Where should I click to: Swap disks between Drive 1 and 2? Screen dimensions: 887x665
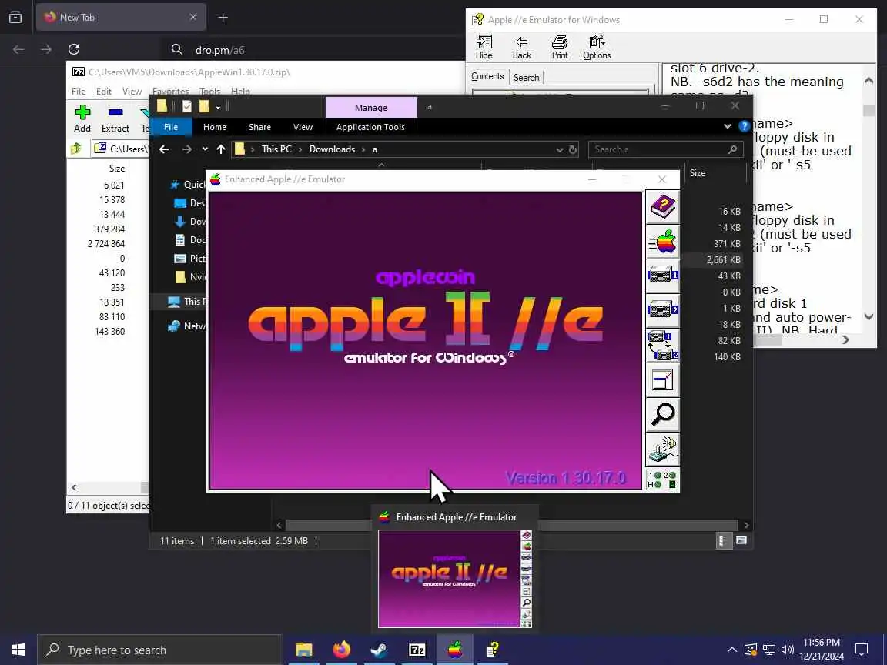[662, 345]
